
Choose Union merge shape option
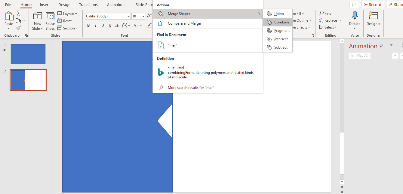click(x=278, y=14)
